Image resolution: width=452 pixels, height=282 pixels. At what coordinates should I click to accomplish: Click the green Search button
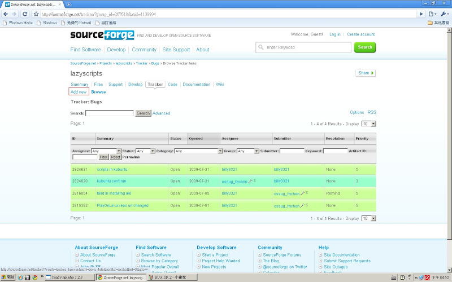(x=365, y=47)
